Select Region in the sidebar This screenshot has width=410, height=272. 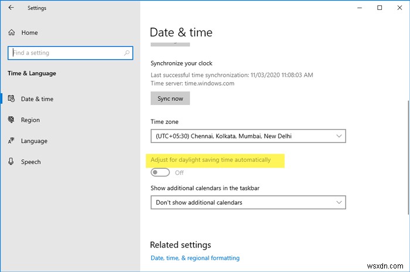(30, 120)
